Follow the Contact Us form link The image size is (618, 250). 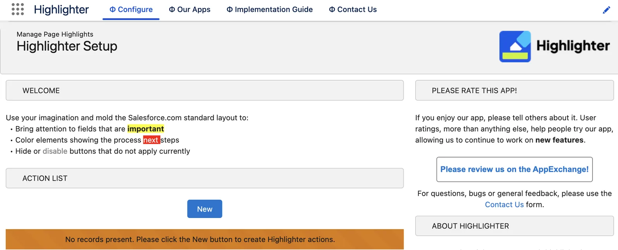click(504, 205)
